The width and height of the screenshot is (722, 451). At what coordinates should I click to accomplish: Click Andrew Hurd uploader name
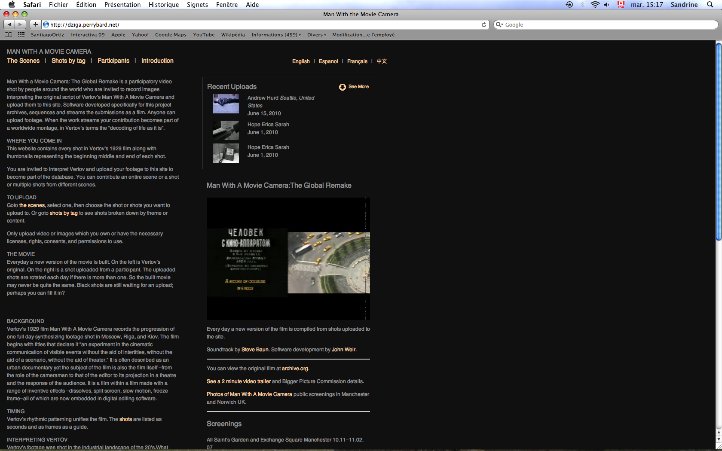point(263,98)
